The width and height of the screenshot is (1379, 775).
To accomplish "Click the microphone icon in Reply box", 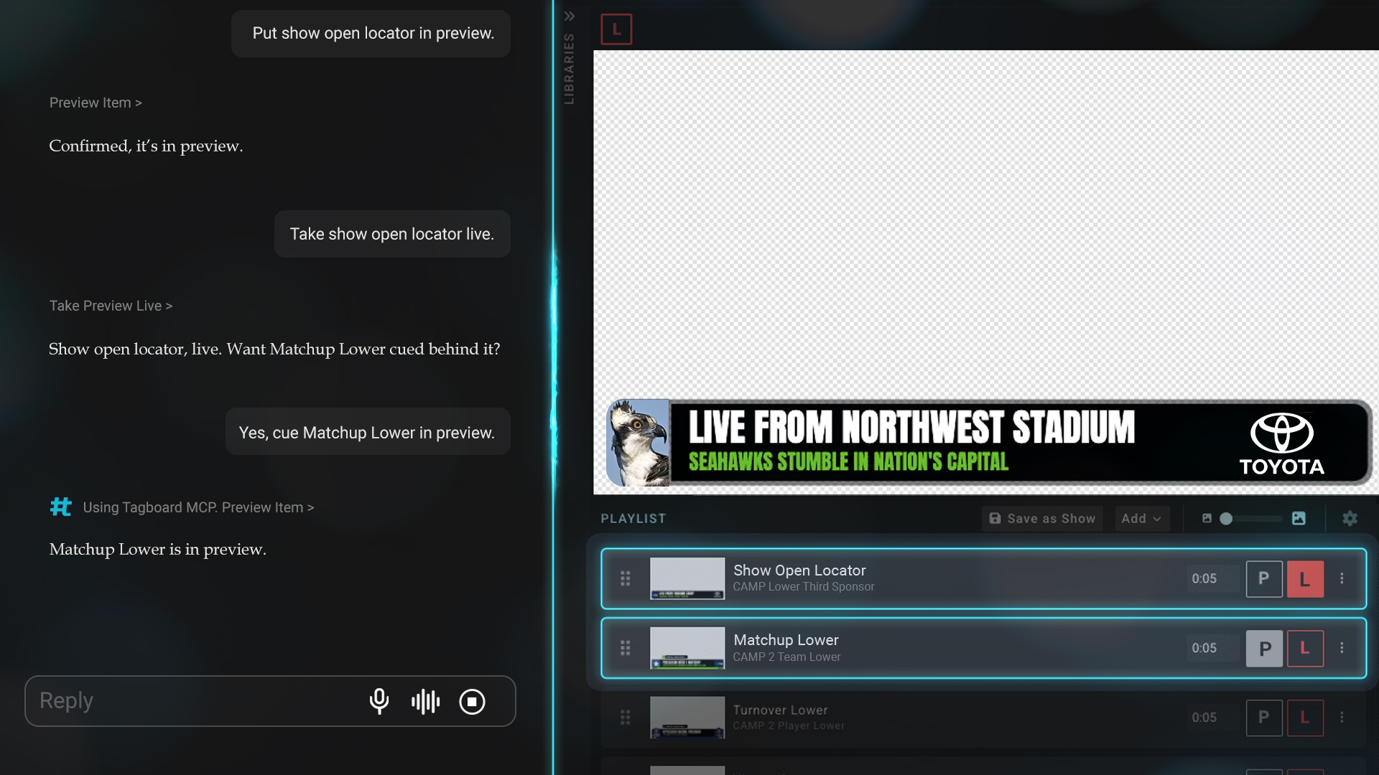I will 379,701.
